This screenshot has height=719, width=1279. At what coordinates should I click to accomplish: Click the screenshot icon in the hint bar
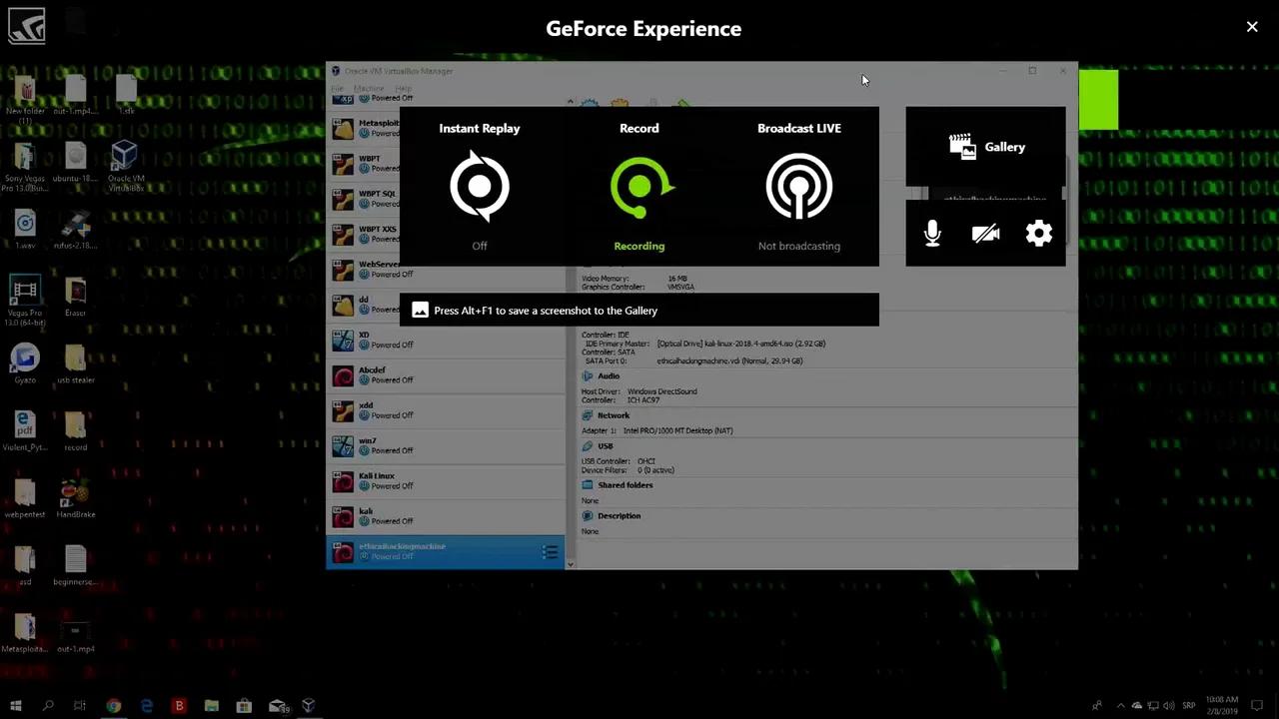(x=421, y=311)
